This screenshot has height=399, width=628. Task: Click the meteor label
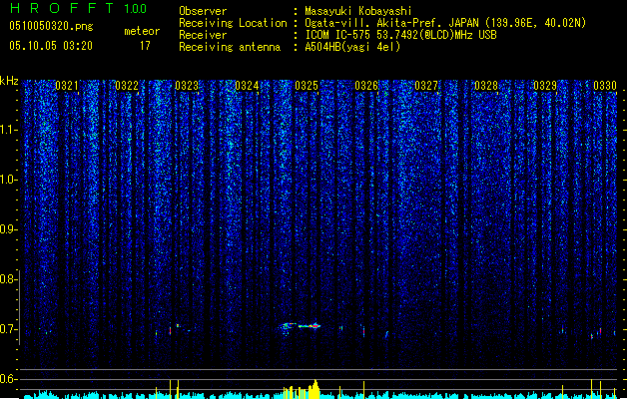(x=142, y=31)
